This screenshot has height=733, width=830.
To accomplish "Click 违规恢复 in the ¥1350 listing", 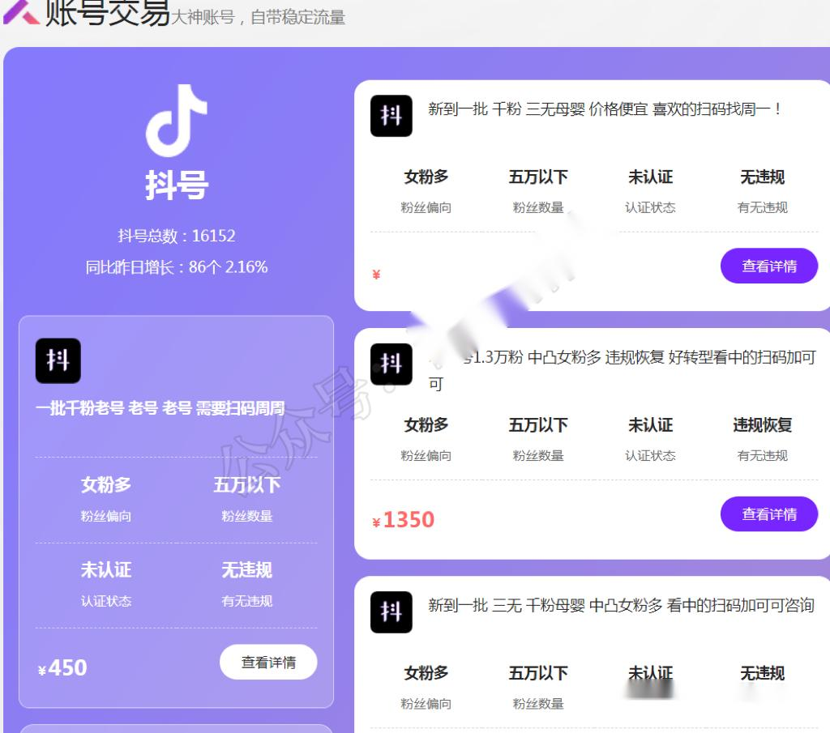I will tap(762, 424).
